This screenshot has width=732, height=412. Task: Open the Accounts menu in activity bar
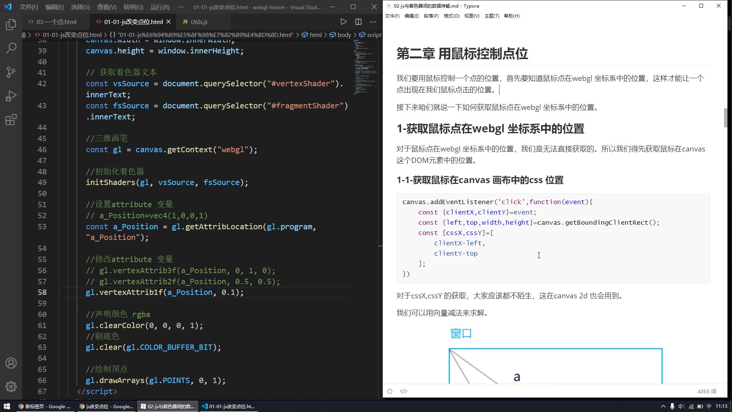tap(11, 363)
